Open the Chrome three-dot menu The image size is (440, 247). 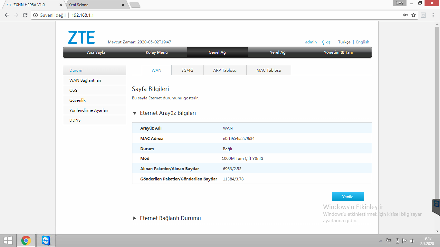tap(433, 15)
